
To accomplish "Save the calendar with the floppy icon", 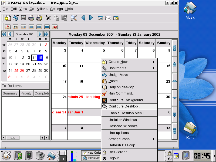I will click(23, 18).
